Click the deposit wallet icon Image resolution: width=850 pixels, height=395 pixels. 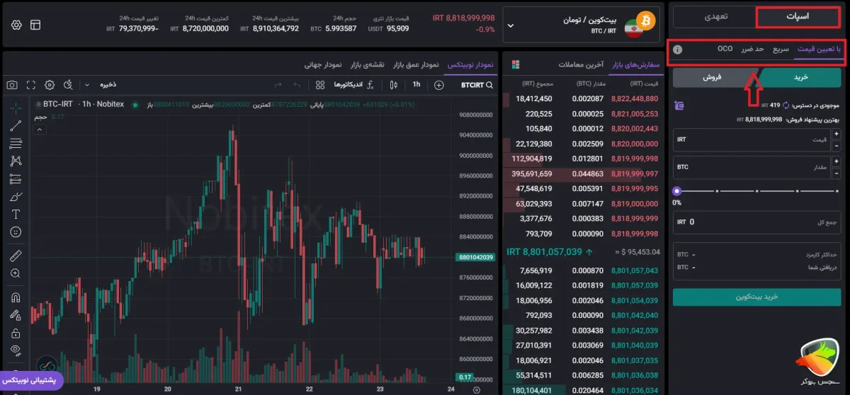[x=679, y=105]
